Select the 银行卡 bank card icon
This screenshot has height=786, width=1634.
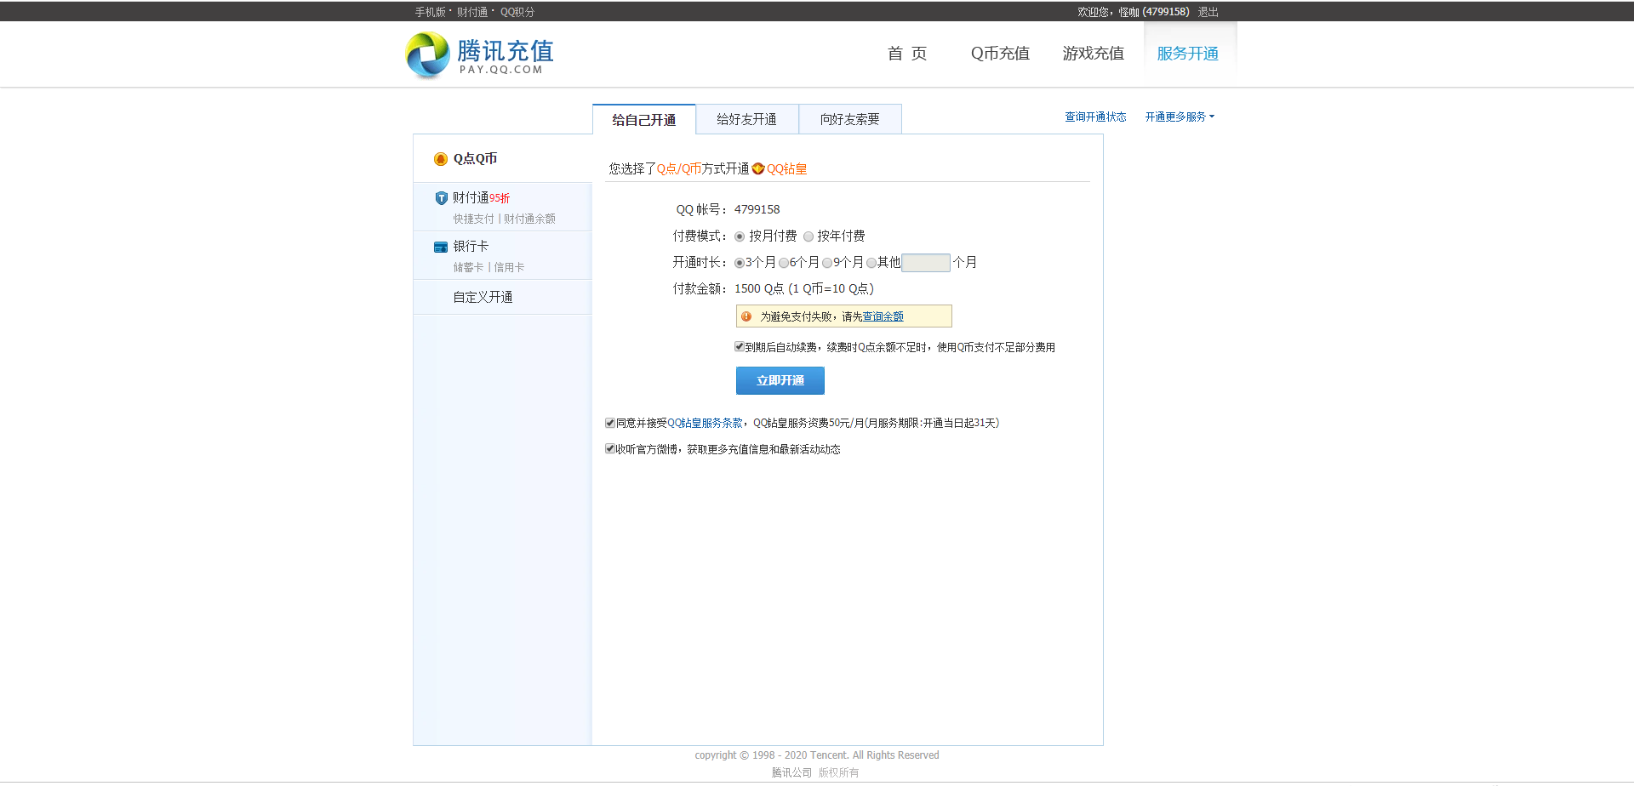point(441,246)
